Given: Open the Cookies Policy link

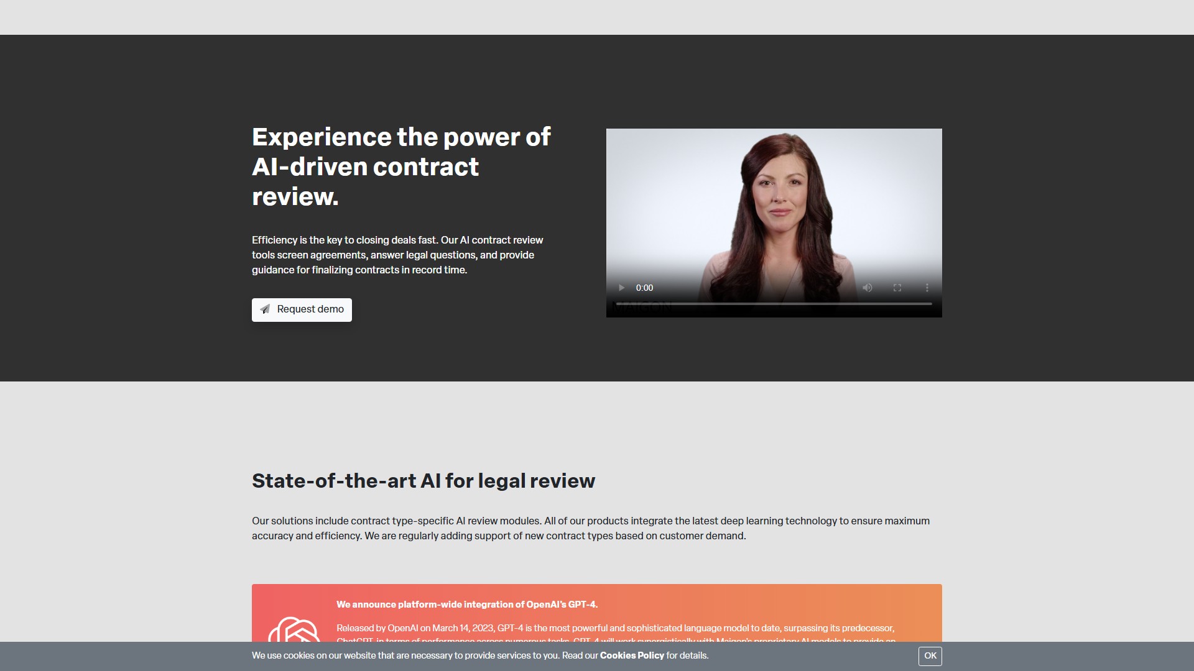Looking at the screenshot, I should [632, 655].
